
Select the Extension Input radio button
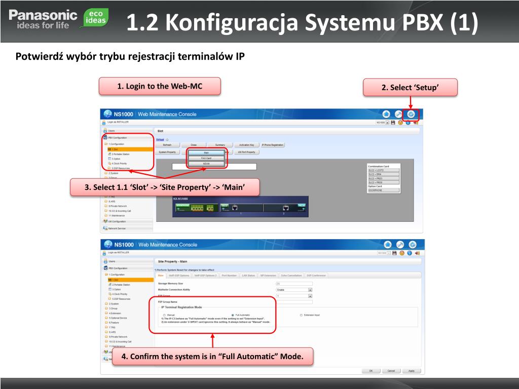click(x=301, y=315)
